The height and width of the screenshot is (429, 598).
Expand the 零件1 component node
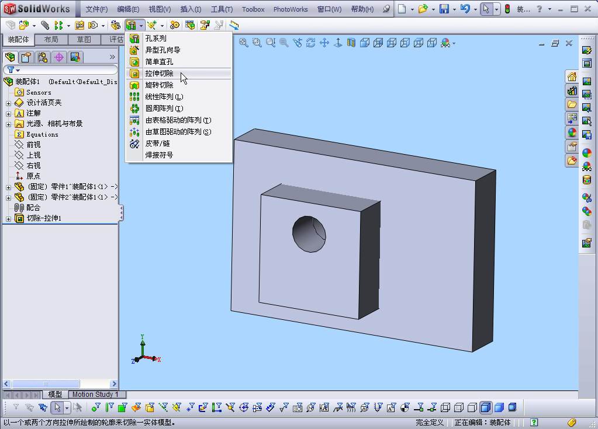coord(8,187)
